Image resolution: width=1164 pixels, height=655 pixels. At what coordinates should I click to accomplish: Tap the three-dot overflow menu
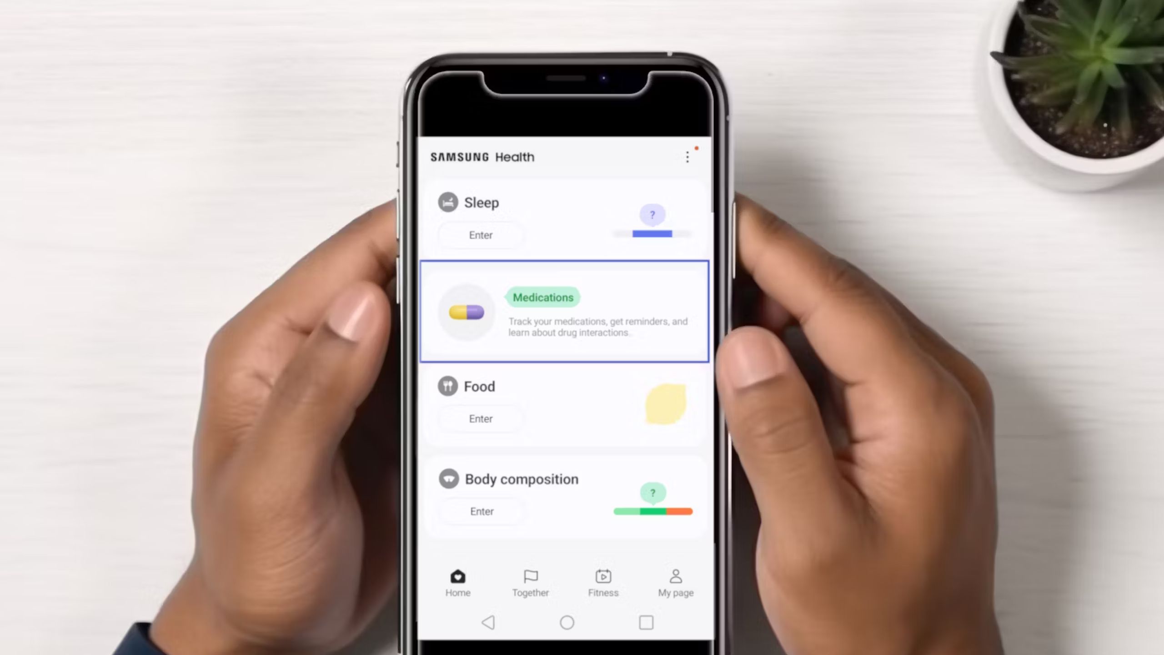(x=687, y=157)
